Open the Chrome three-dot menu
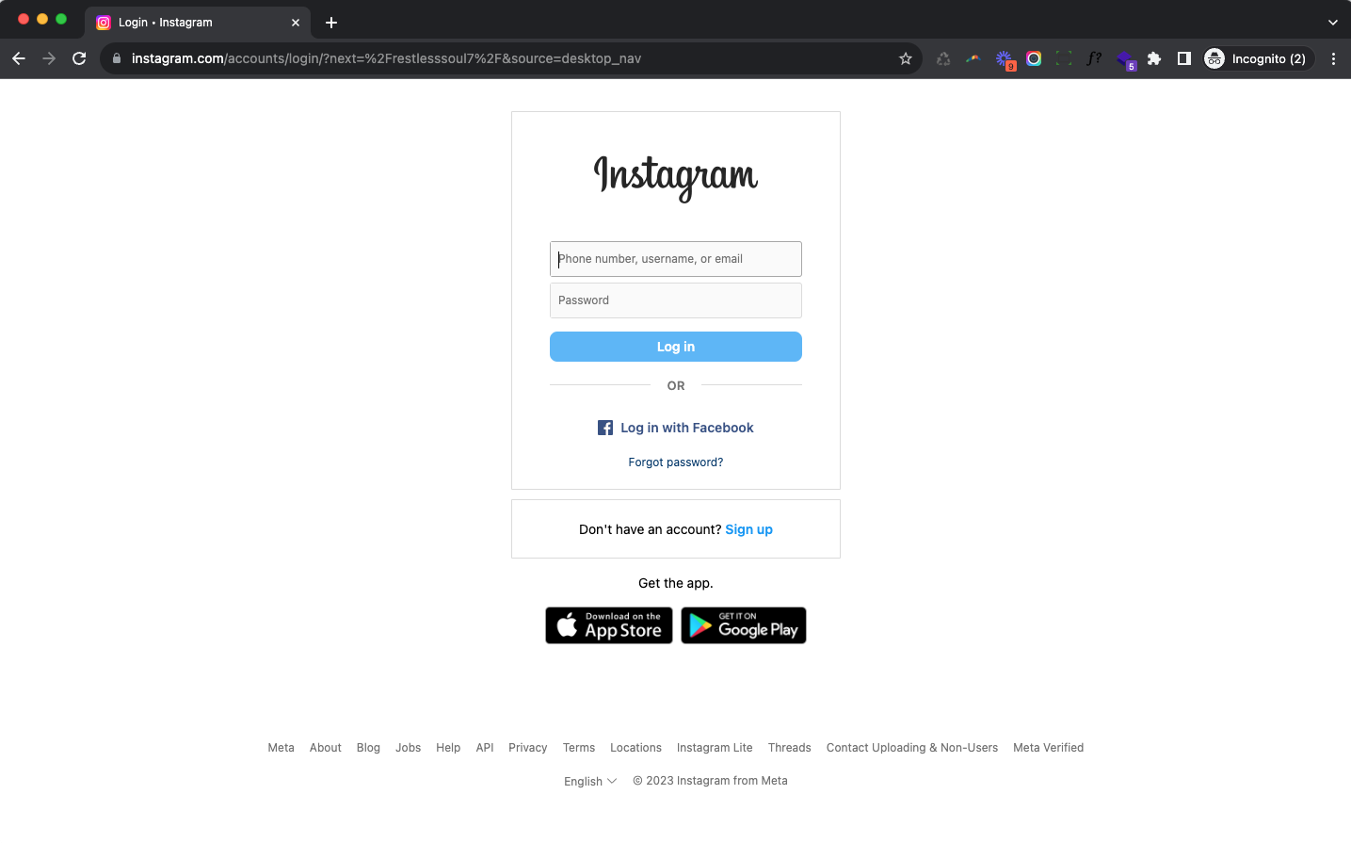Screen dimensions: 1351x843 (1333, 58)
